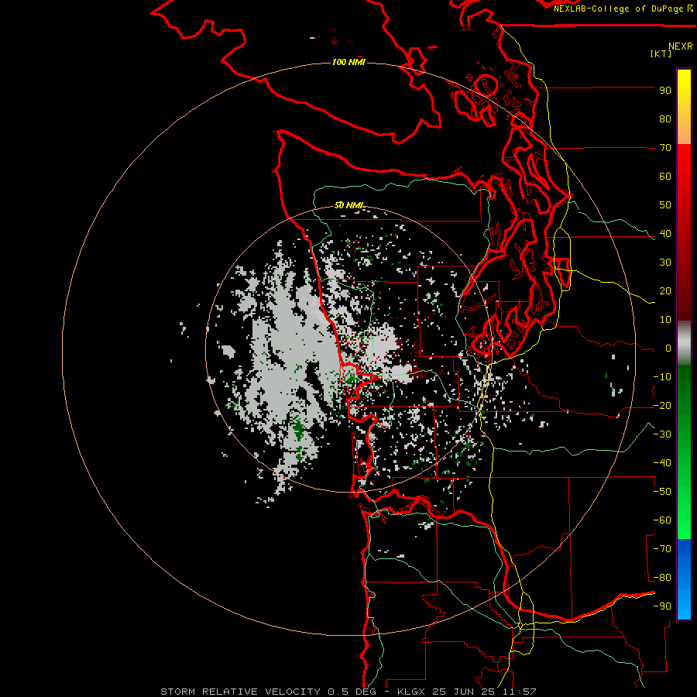
Task: Click the -50 value on the velocity scale
Action: (662, 492)
